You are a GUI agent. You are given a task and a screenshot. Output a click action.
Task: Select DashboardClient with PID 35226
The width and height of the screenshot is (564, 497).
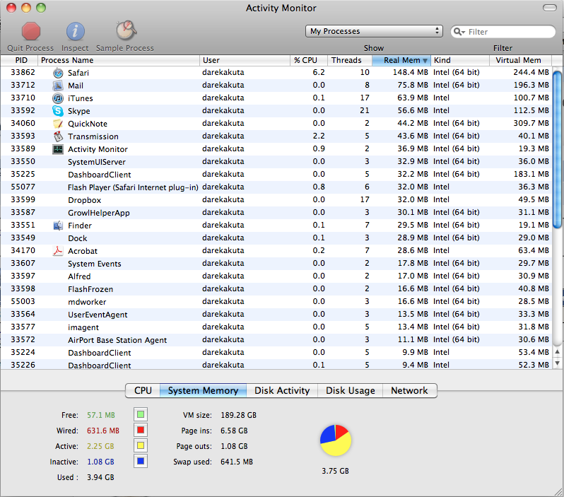276,364
